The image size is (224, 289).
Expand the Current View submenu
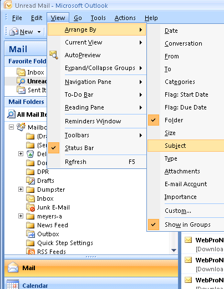tap(97, 42)
